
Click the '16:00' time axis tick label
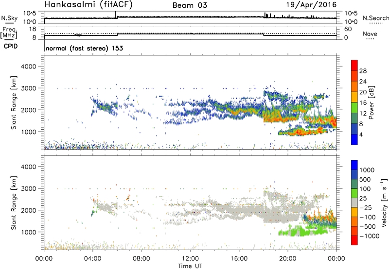pyautogui.click(x=239, y=259)
